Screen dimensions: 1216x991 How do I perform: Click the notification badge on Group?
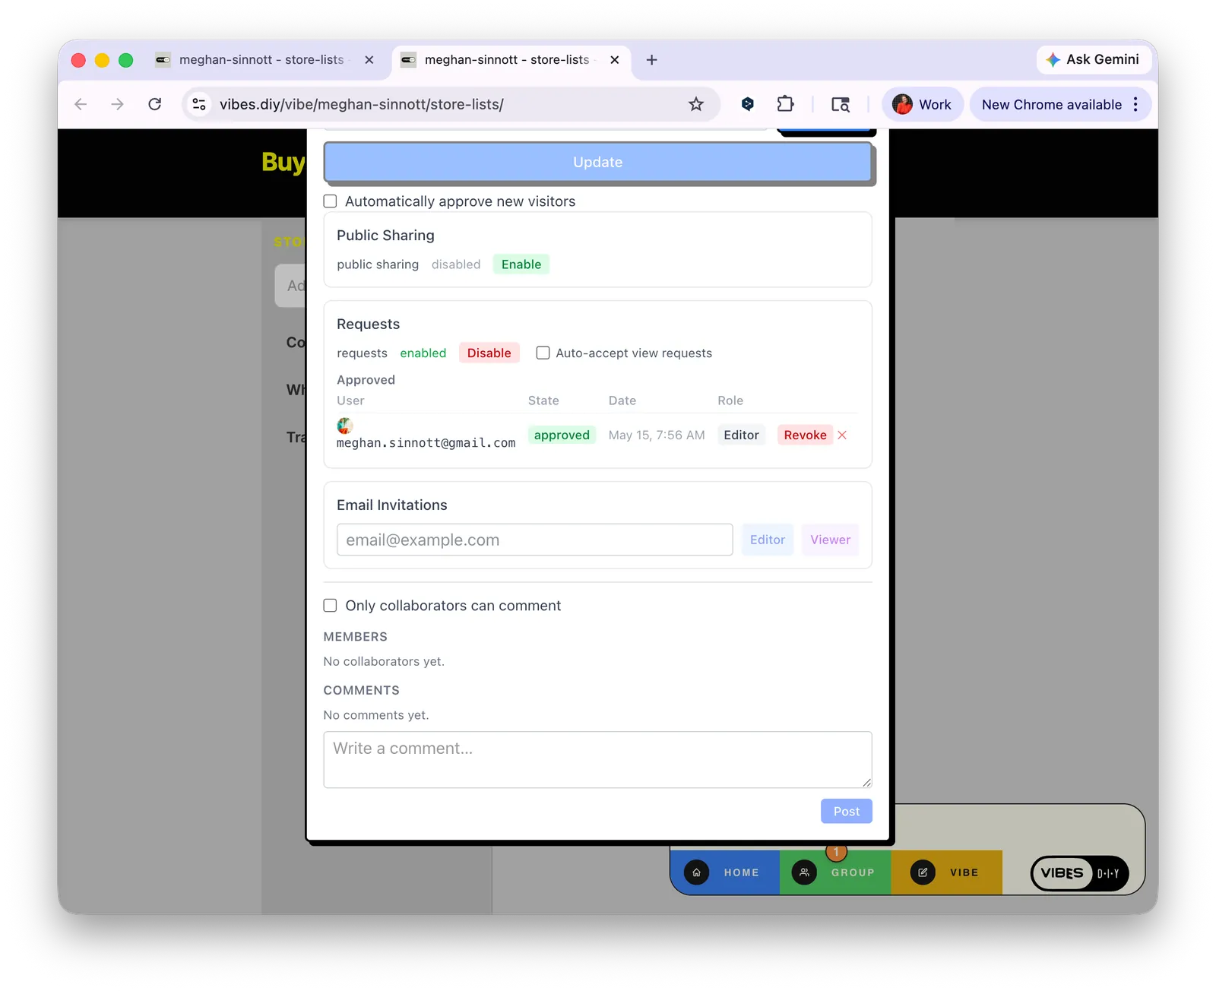click(836, 852)
